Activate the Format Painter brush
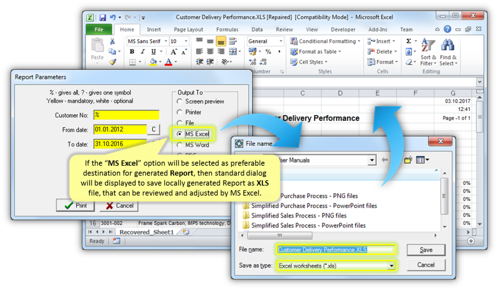Viewport: 498px width, 290px height. (112, 62)
